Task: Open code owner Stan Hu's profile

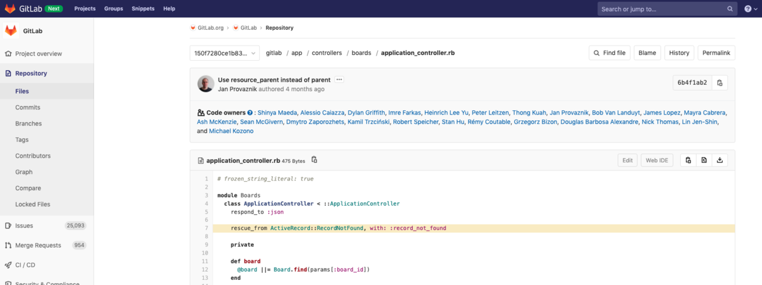Action: (x=453, y=122)
